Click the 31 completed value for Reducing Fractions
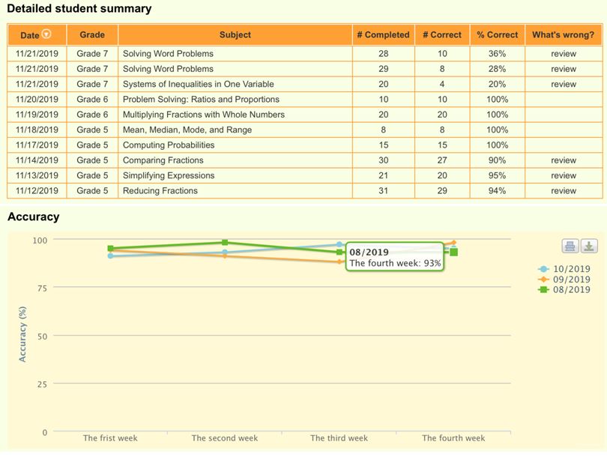Screen dimensions: 607x460 click(x=383, y=191)
